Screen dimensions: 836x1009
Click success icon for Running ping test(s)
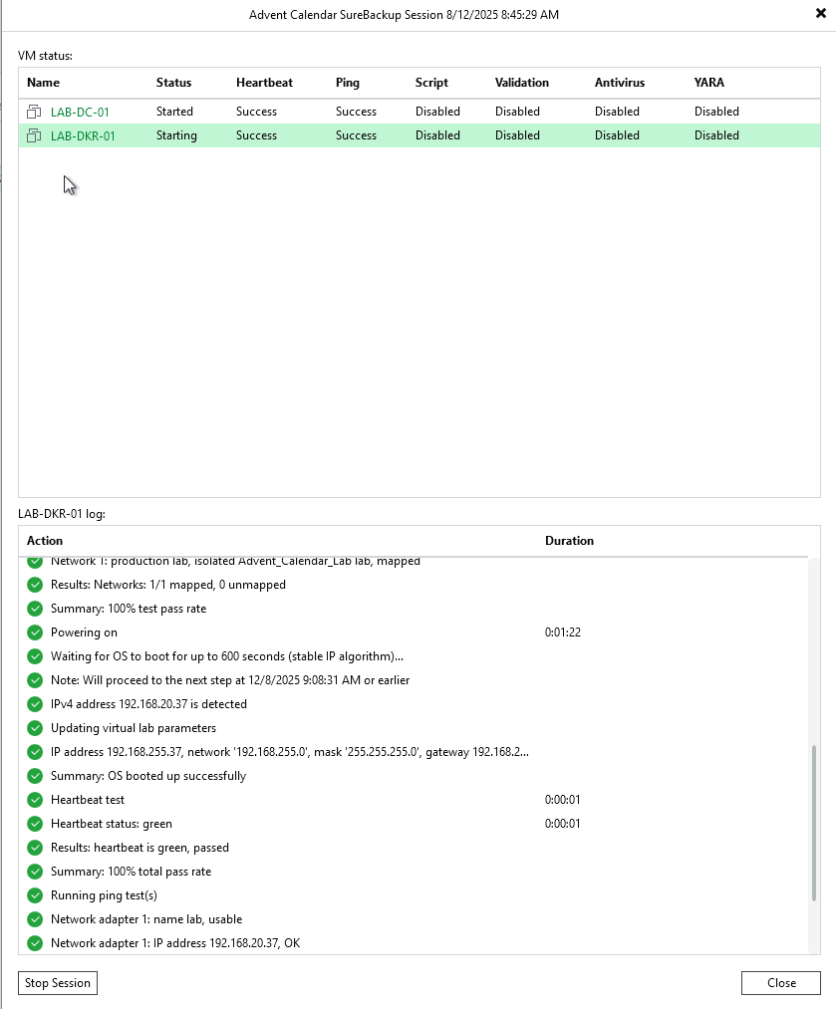[35, 895]
